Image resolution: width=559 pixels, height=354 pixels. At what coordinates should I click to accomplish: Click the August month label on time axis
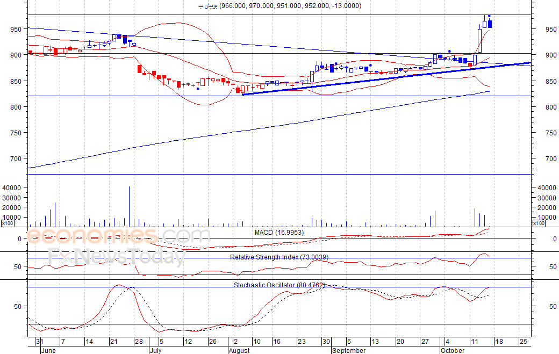[239, 350]
